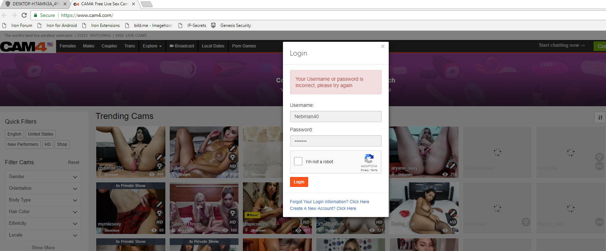Screen dimensions: 606x251
Task: Open the reCAPTCHA Terms link
Action: 374,170
